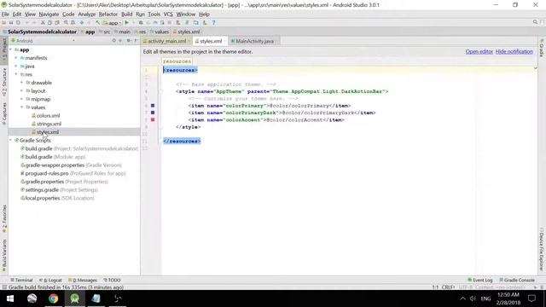Viewport: 546px width, 307px height.
Task: Click the Find magnifier toolbar icon
Action: tap(66, 23)
